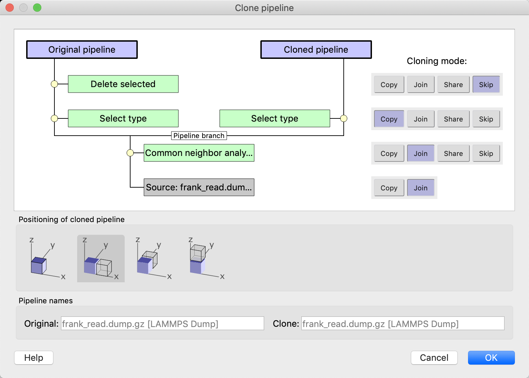Change Common neighbor analysis mode to Copy
This screenshot has width=529, height=378.
point(389,154)
